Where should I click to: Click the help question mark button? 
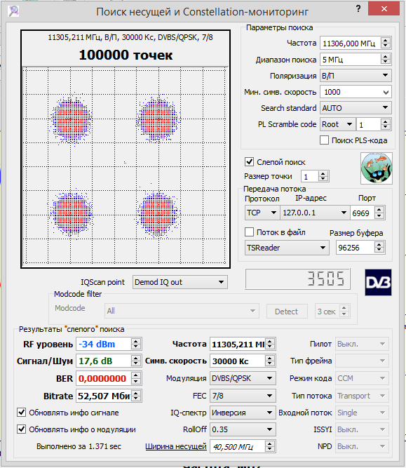point(358,8)
